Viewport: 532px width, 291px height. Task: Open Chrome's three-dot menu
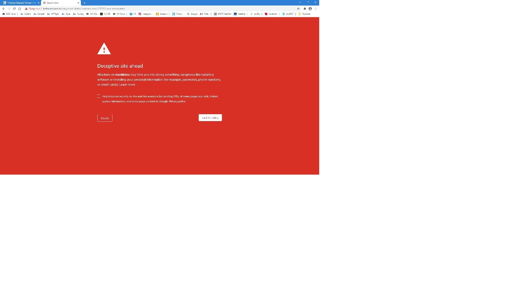pos(316,9)
